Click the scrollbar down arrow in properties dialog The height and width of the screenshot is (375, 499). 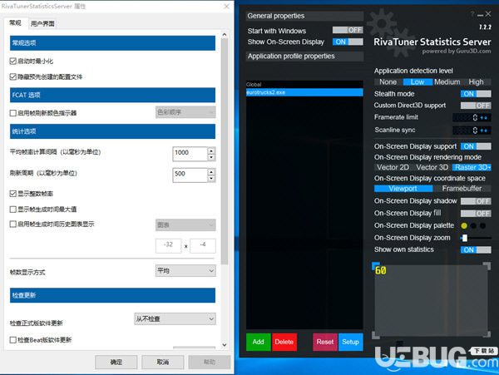(x=225, y=345)
